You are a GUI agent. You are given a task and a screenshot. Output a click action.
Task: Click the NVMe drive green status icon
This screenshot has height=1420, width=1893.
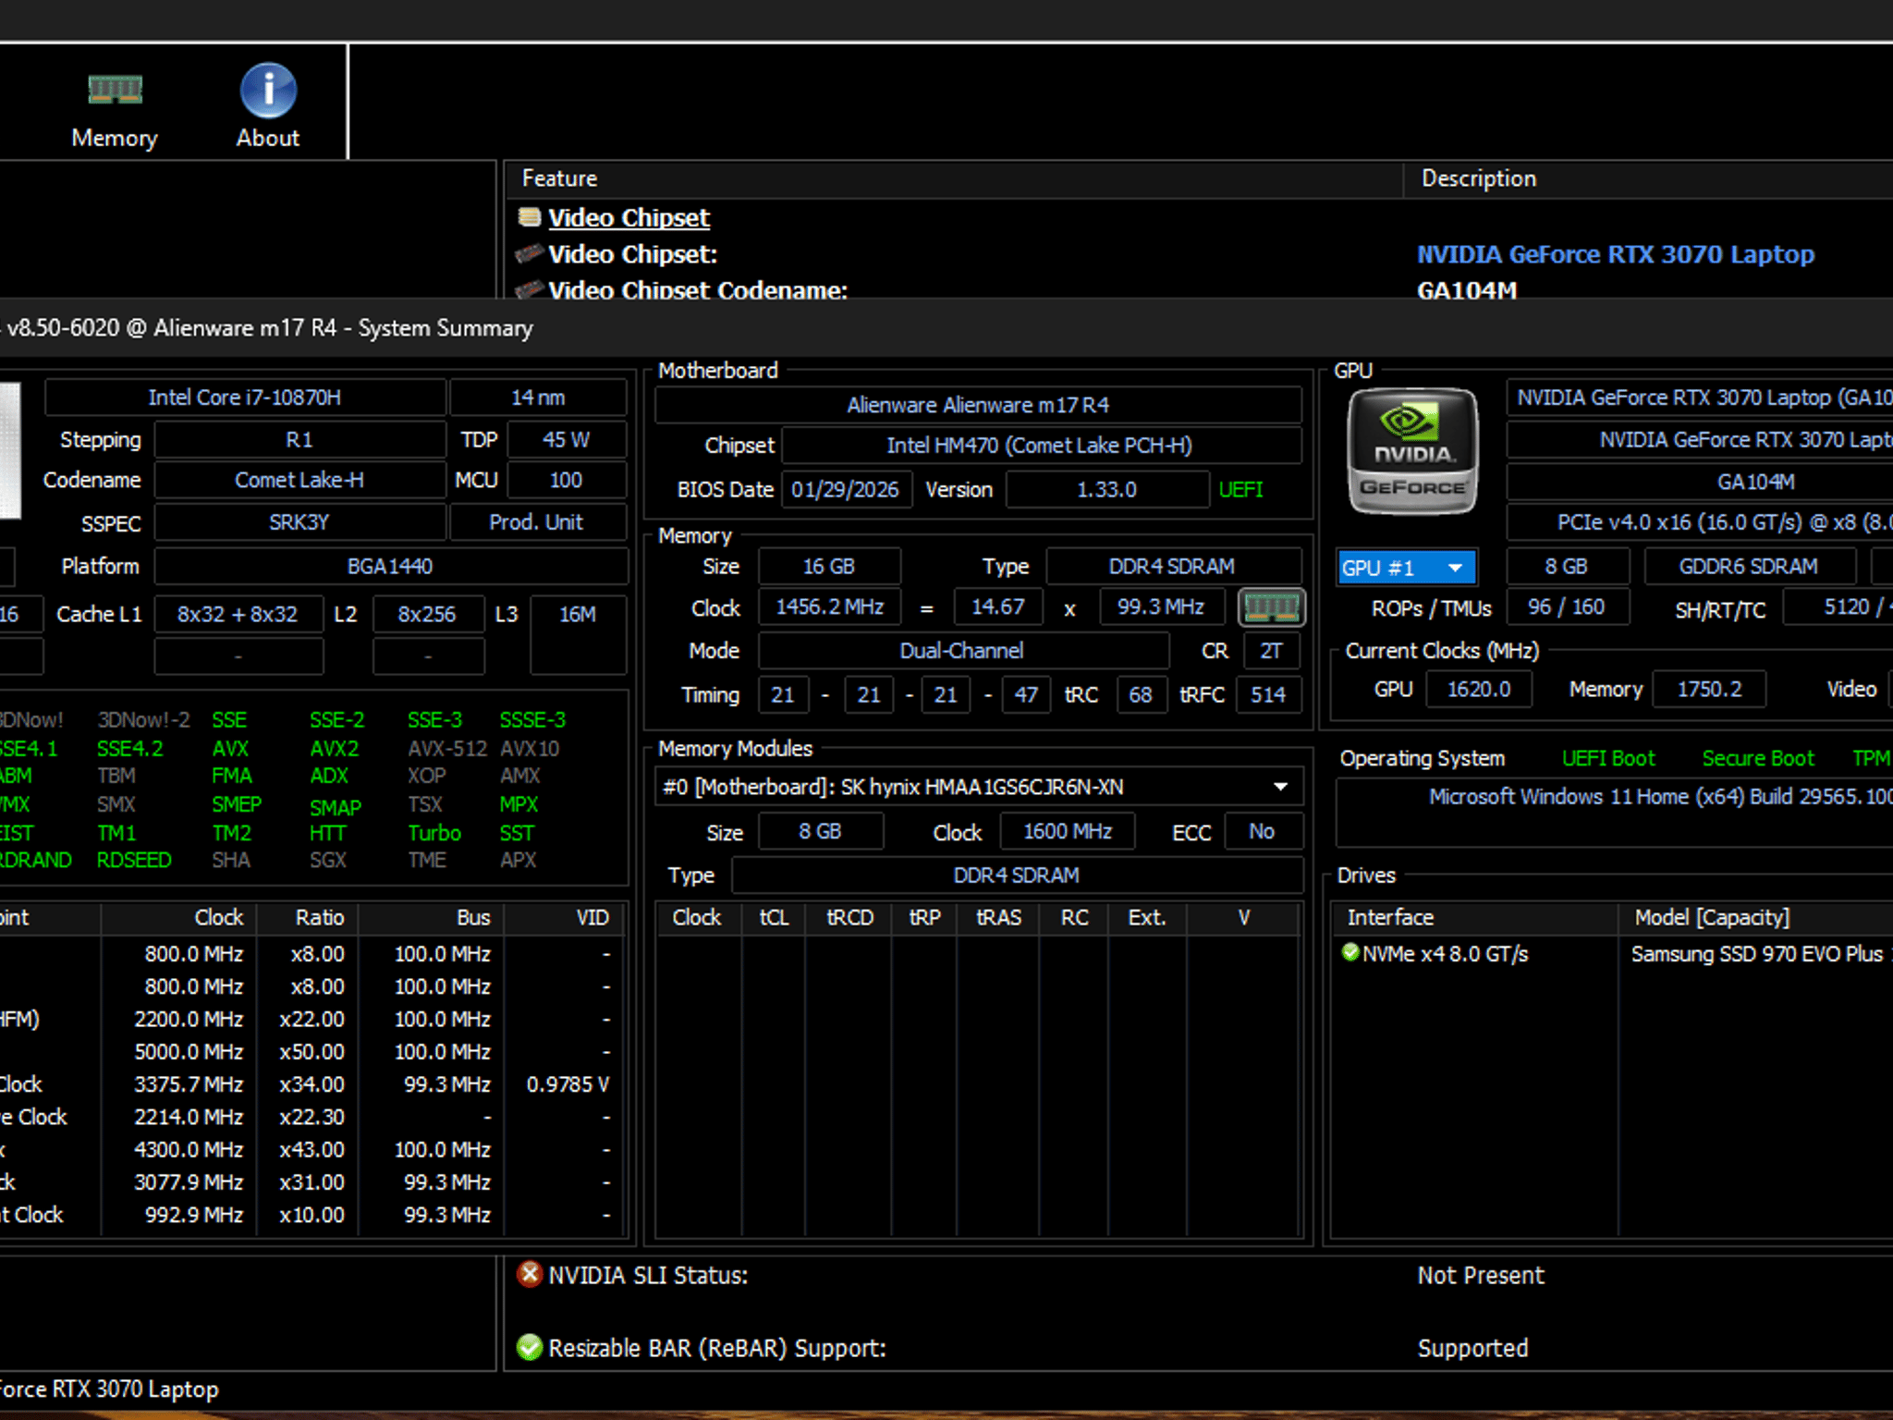1350,952
